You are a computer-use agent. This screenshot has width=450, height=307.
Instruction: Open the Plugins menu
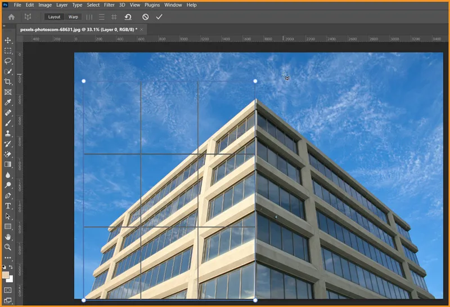pos(152,5)
